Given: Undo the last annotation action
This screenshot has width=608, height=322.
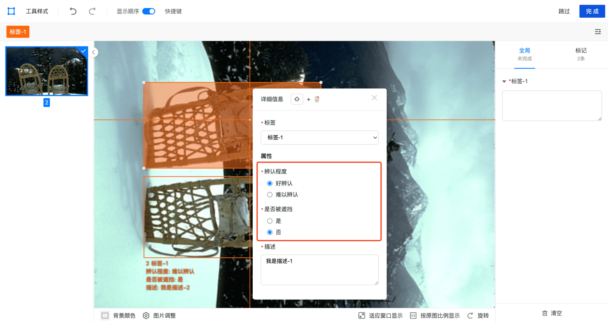Looking at the screenshot, I should tap(73, 11).
